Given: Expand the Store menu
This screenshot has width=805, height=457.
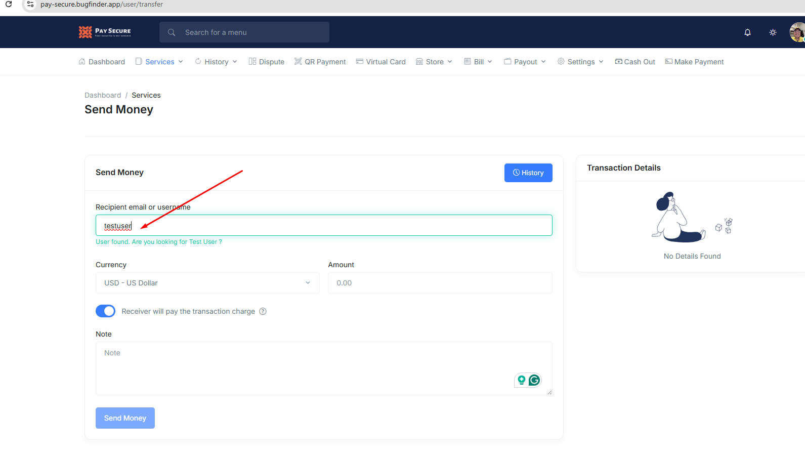Looking at the screenshot, I should 434,62.
